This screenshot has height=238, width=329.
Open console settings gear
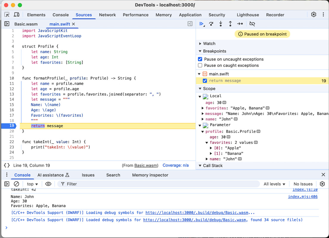(x=322, y=184)
